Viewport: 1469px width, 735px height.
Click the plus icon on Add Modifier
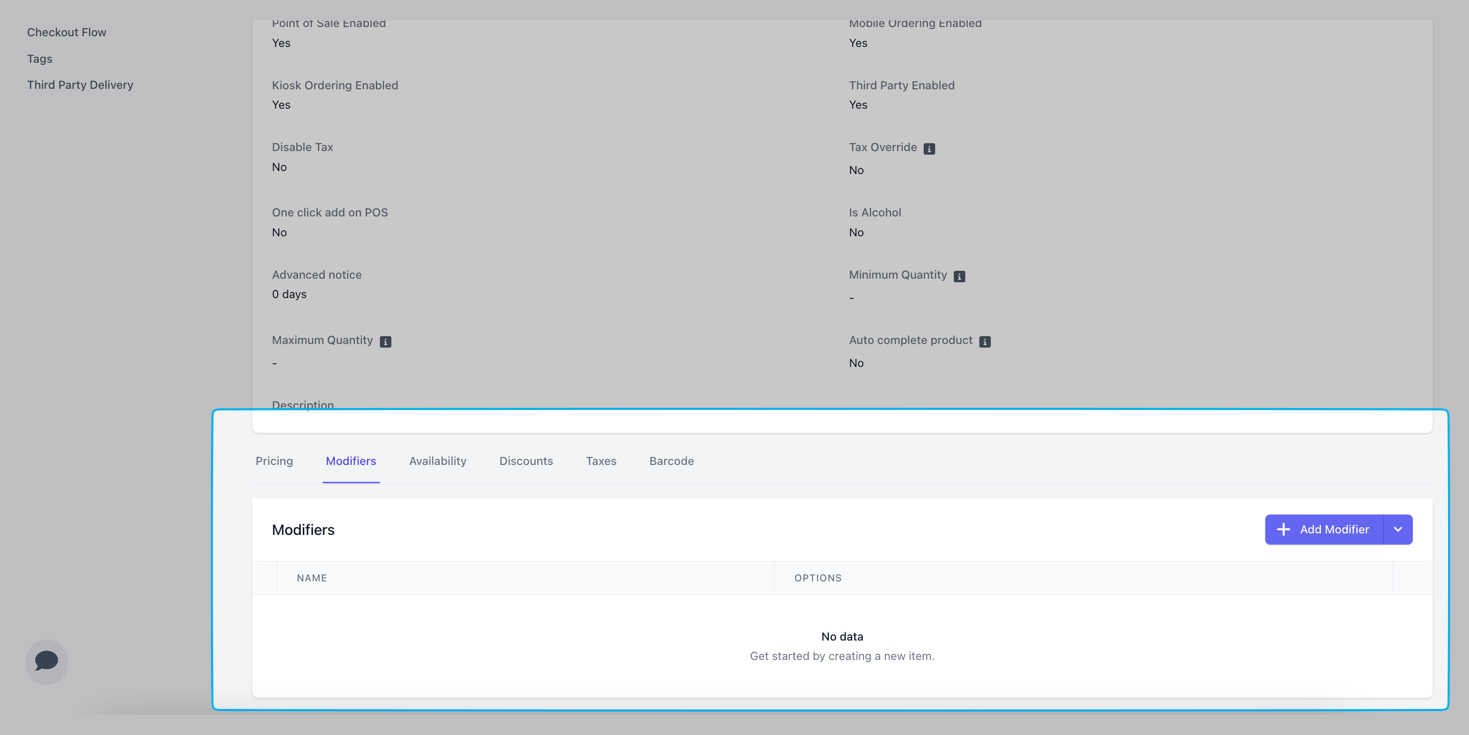click(1283, 529)
